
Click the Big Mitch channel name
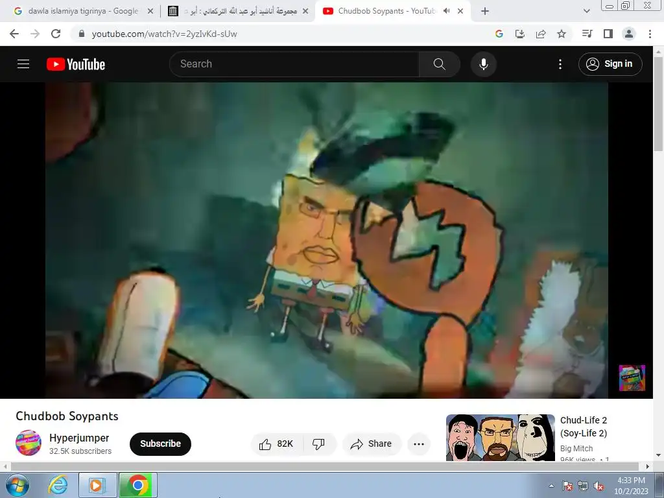click(576, 449)
